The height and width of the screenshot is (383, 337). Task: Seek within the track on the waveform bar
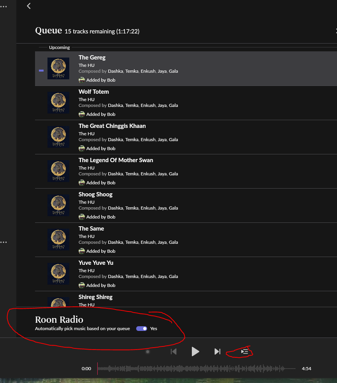(x=195, y=369)
